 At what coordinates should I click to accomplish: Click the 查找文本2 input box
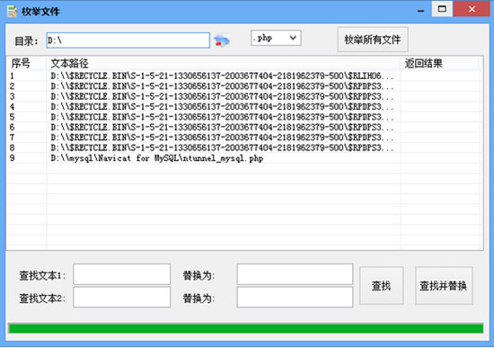click(x=121, y=297)
